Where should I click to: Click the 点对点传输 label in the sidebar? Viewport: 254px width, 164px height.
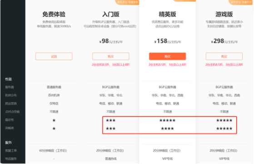pyautogui.click(x=12, y=112)
